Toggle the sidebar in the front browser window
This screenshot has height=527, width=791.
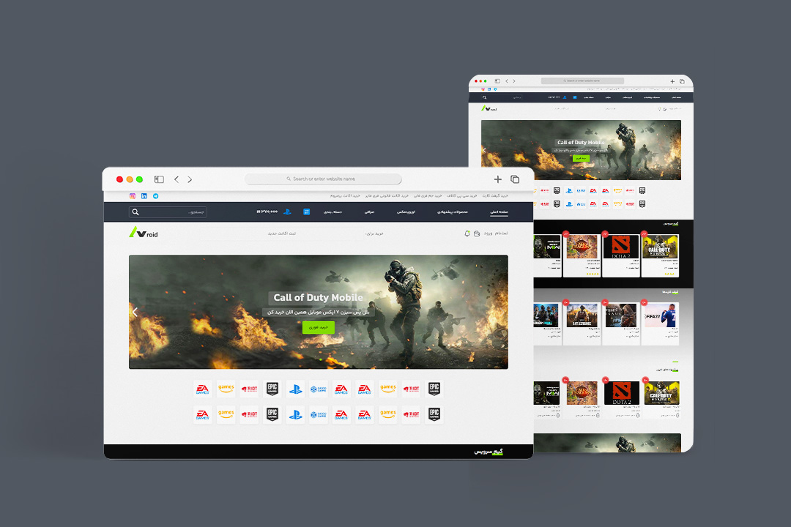click(x=159, y=179)
